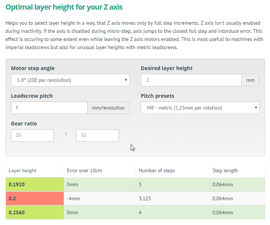This screenshot has height=225, width=270.
Task: Click the Number of steps column header
Action: (157, 170)
